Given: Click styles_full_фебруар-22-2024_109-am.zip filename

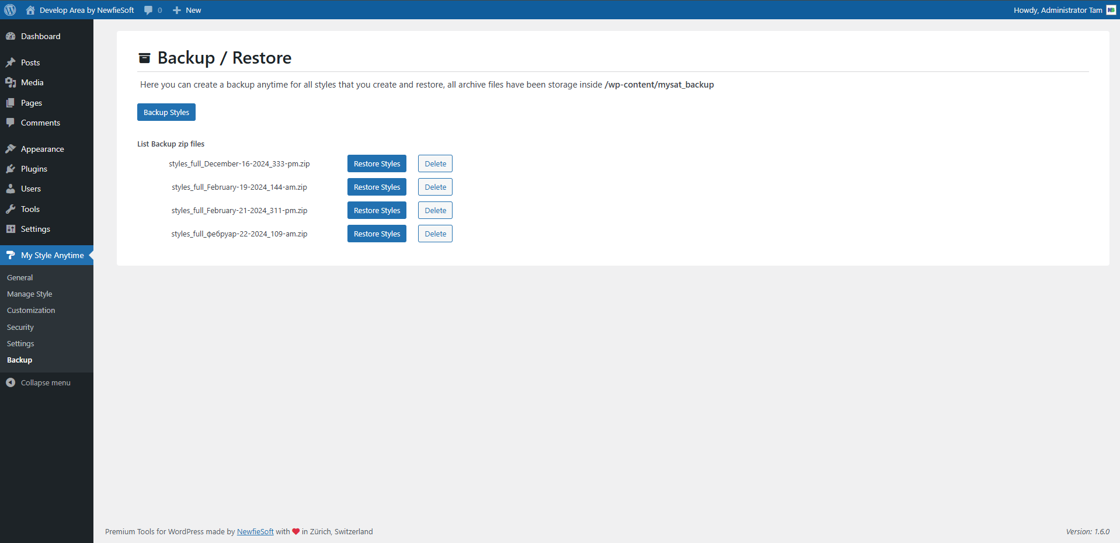Looking at the screenshot, I should point(239,234).
